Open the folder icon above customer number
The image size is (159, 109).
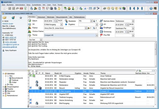point(4,18)
